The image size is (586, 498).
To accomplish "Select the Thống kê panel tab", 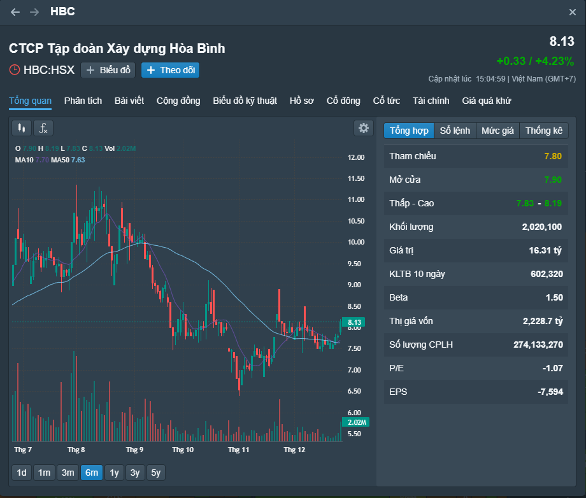I will 544,131.
